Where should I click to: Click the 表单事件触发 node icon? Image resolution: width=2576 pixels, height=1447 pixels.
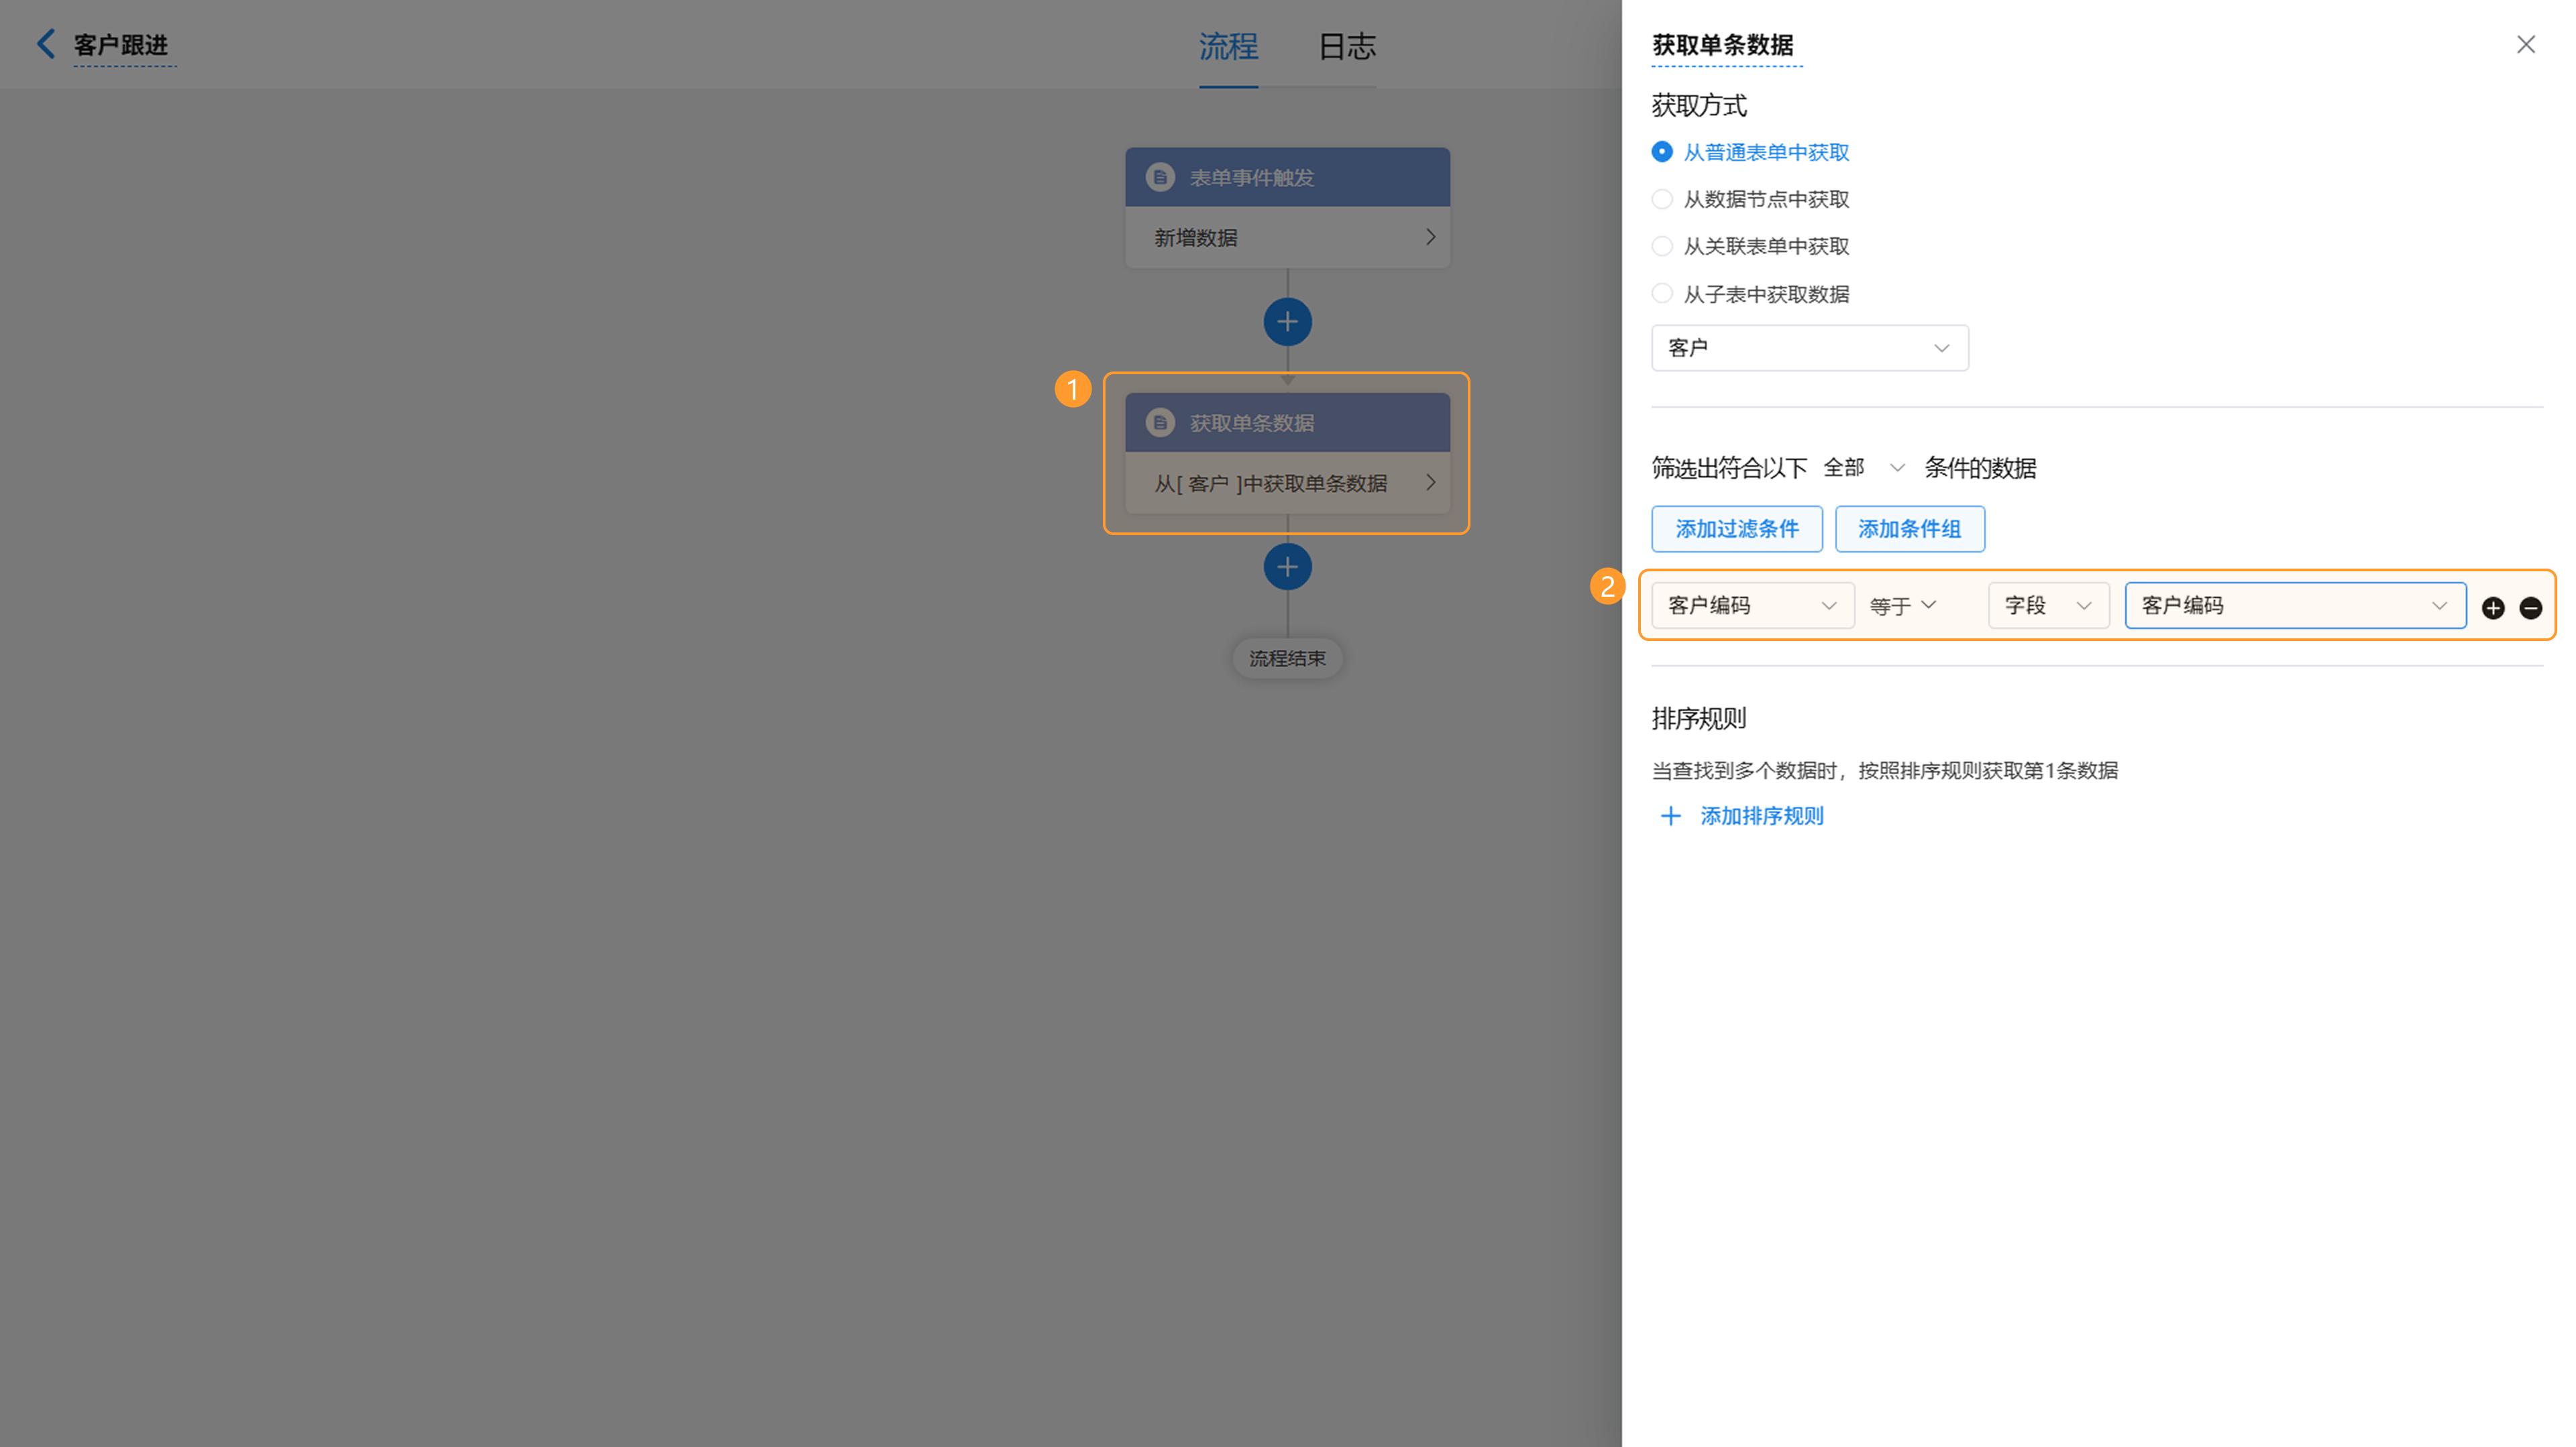pos(1160,178)
